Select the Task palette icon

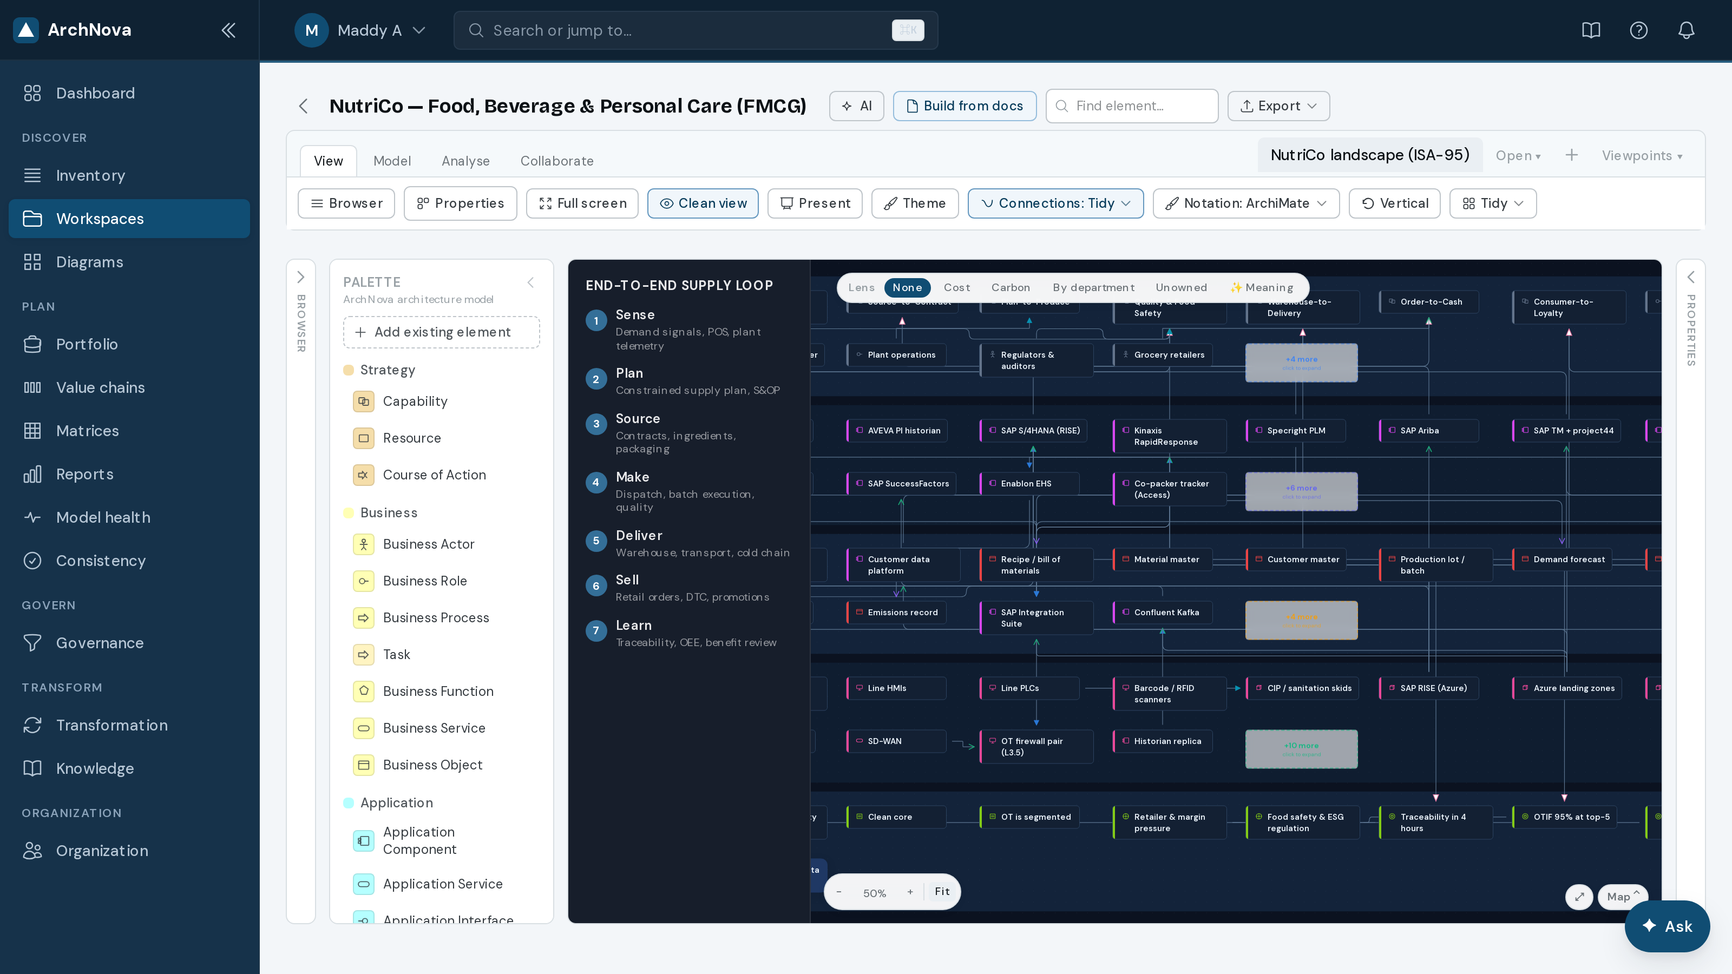[x=364, y=655]
